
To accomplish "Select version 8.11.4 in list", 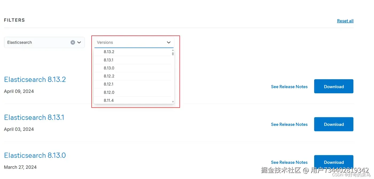I will pos(133,100).
